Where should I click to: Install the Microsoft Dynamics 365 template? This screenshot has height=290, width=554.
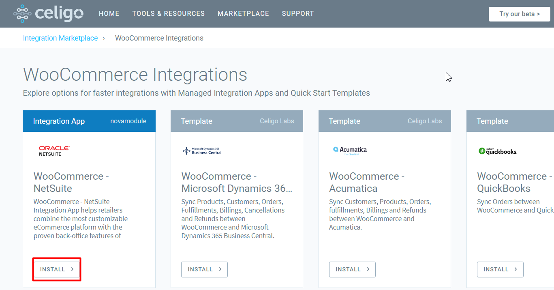coord(204,269)
